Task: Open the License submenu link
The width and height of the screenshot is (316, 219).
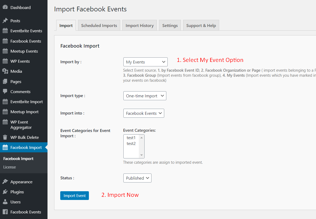Action: [10, 167]
